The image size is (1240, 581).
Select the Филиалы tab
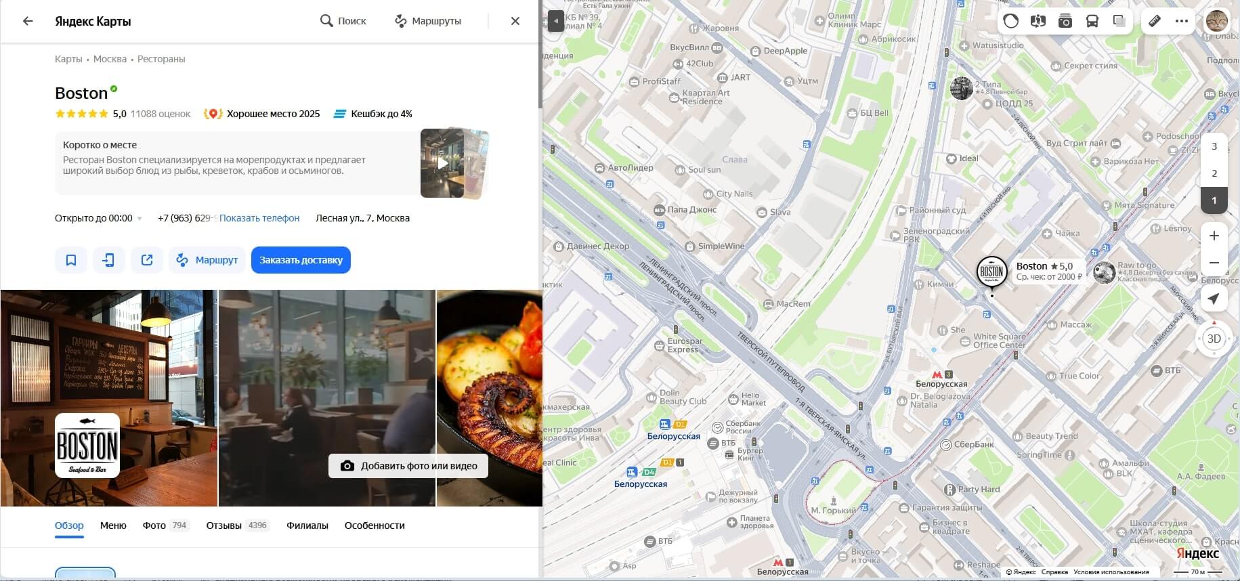307,525
